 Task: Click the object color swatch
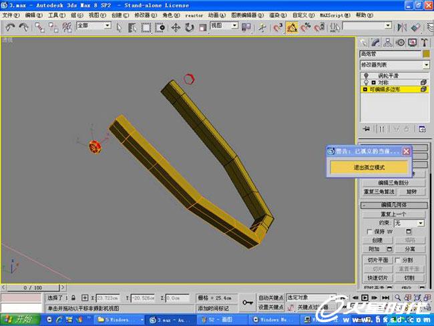tap(426, 53)
